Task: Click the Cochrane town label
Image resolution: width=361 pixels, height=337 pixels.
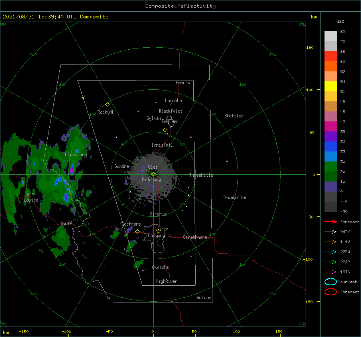Action: [131, 224]
